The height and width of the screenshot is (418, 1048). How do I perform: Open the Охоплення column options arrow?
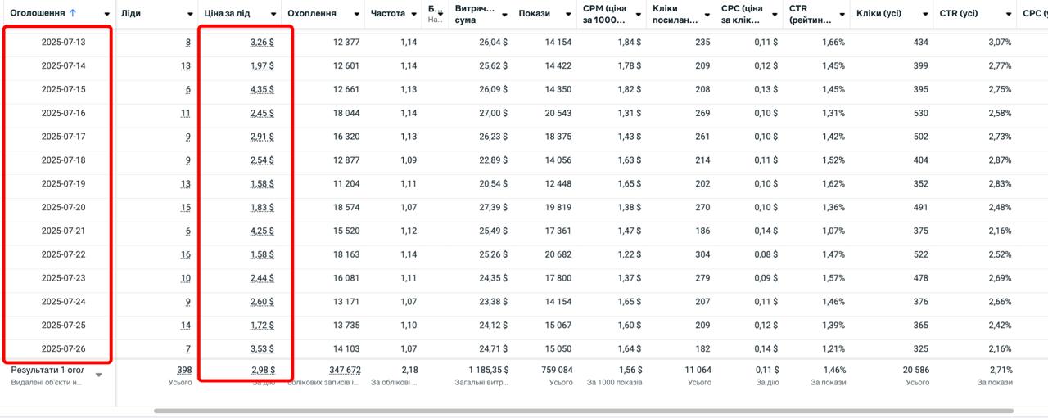pos(356,15)
